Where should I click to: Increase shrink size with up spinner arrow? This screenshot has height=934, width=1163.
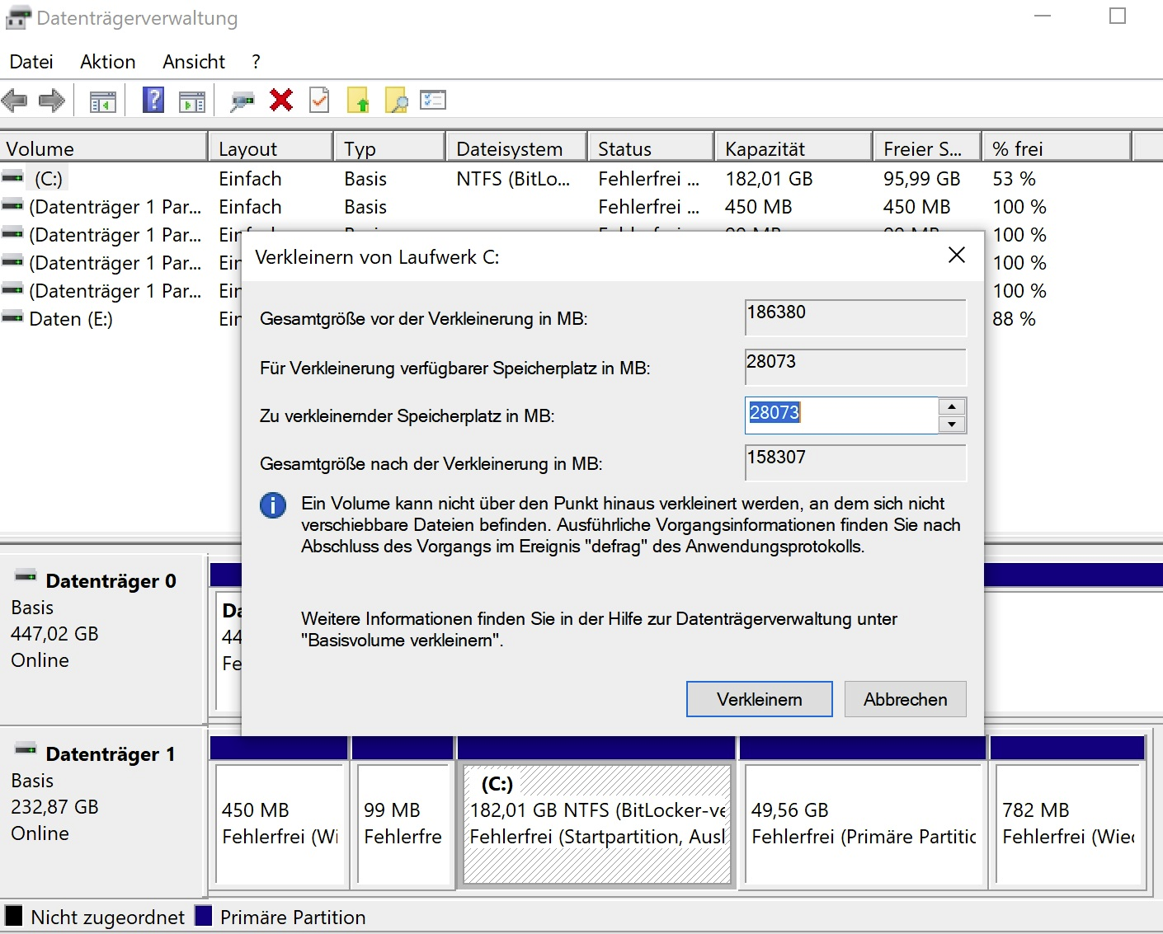coord(952,406)
